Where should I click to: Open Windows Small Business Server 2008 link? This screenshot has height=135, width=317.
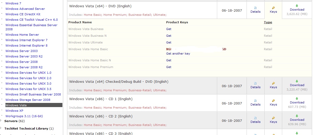[x=33, y=94]
